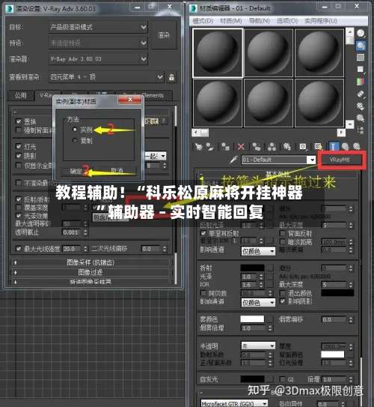Image resolution: width=374 pixels, height=407 pixels.
Task: Click the checkered Show Shaded Material in Viewport icon
Action: point(319,146)
